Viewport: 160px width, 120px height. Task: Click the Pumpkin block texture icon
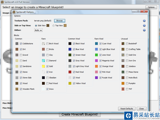click(x=123, y=83)
